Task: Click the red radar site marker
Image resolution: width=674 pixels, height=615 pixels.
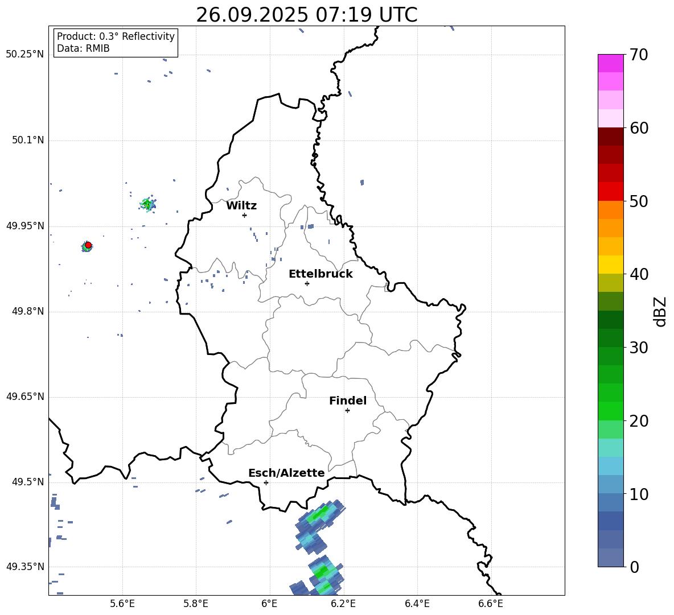Action: (x=88, y=245)
